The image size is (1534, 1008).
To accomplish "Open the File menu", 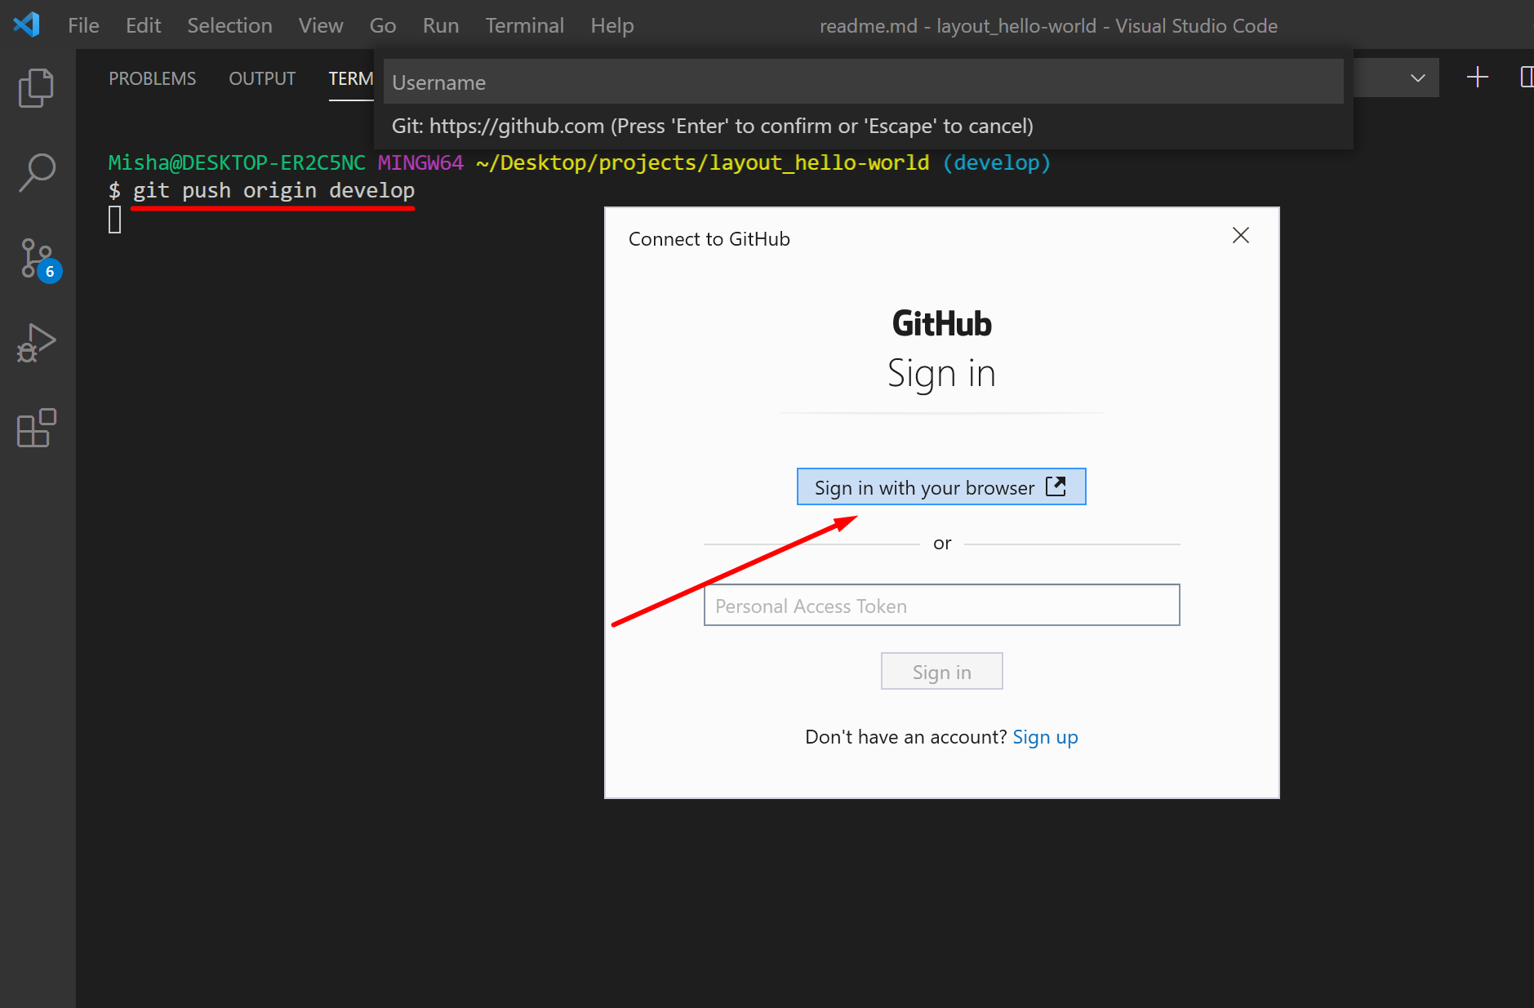I will pos(83,25).
